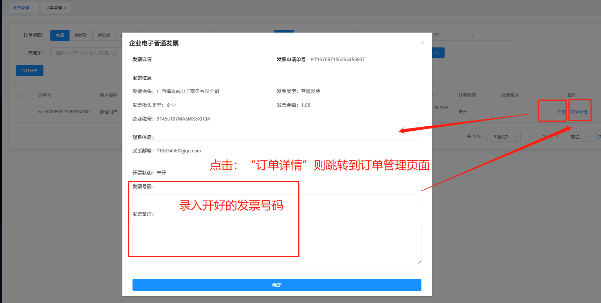Image resolution: width=601 pixels, height=303 pixels.
Task: Click the calendar icon in date range picker
Action: click(437, 35)
